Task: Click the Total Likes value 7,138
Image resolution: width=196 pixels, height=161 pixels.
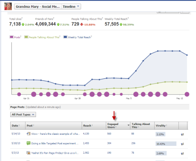Action: point(15,24)
